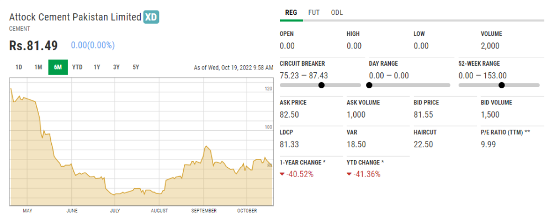Open the REG market tab
Screen dimensions: 552x218
tap(291, 13)
